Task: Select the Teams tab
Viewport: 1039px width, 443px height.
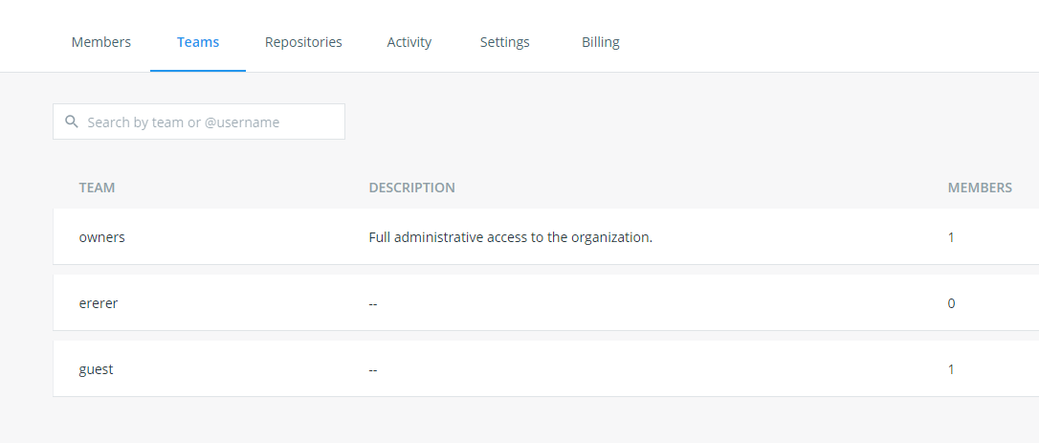Action: [x=198, y=42]
